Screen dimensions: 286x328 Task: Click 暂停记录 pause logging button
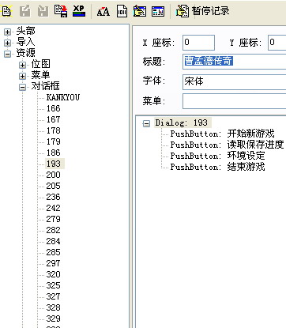click(203, 11)
